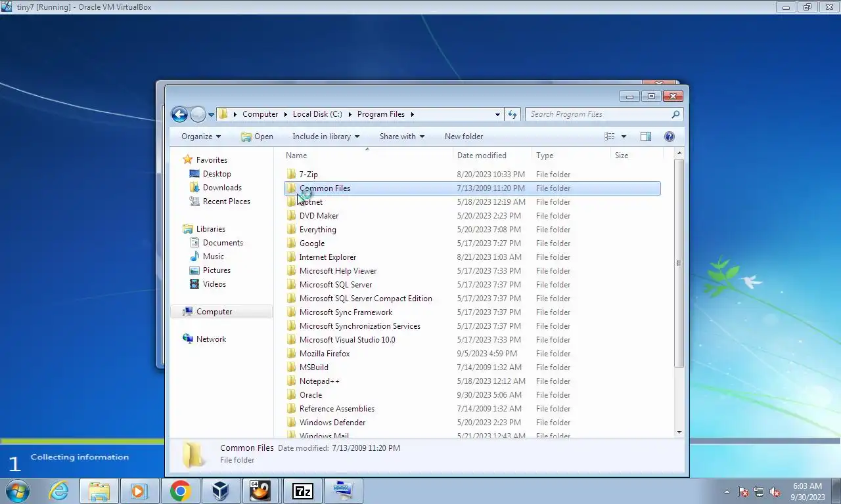The image size is (841, 504).
Task: Create a New folder
Action: coord(464,136)
